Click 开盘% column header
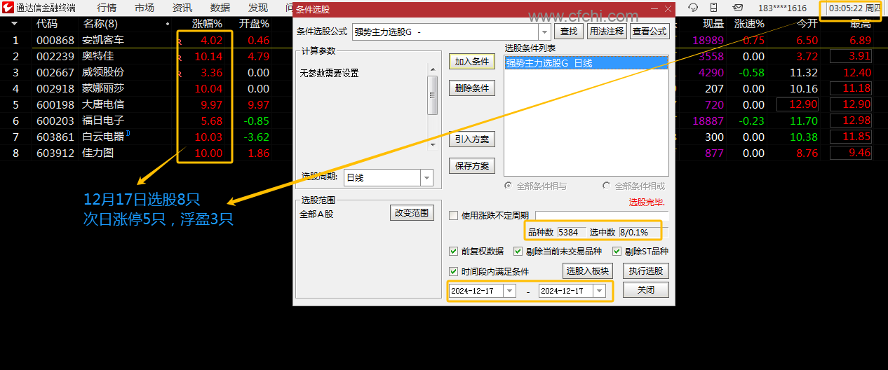Screen dimensions: 888x370 point(254,24)
